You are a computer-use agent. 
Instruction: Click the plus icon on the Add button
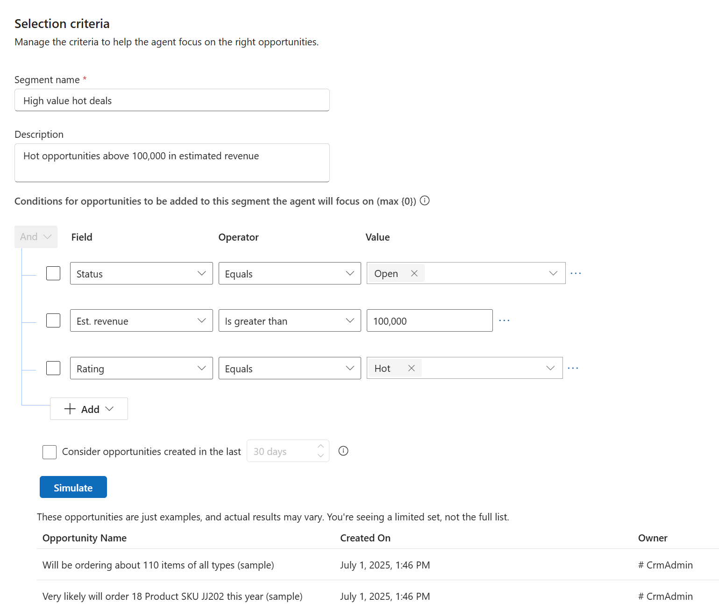pyautogui.click(x=69, y=409)
